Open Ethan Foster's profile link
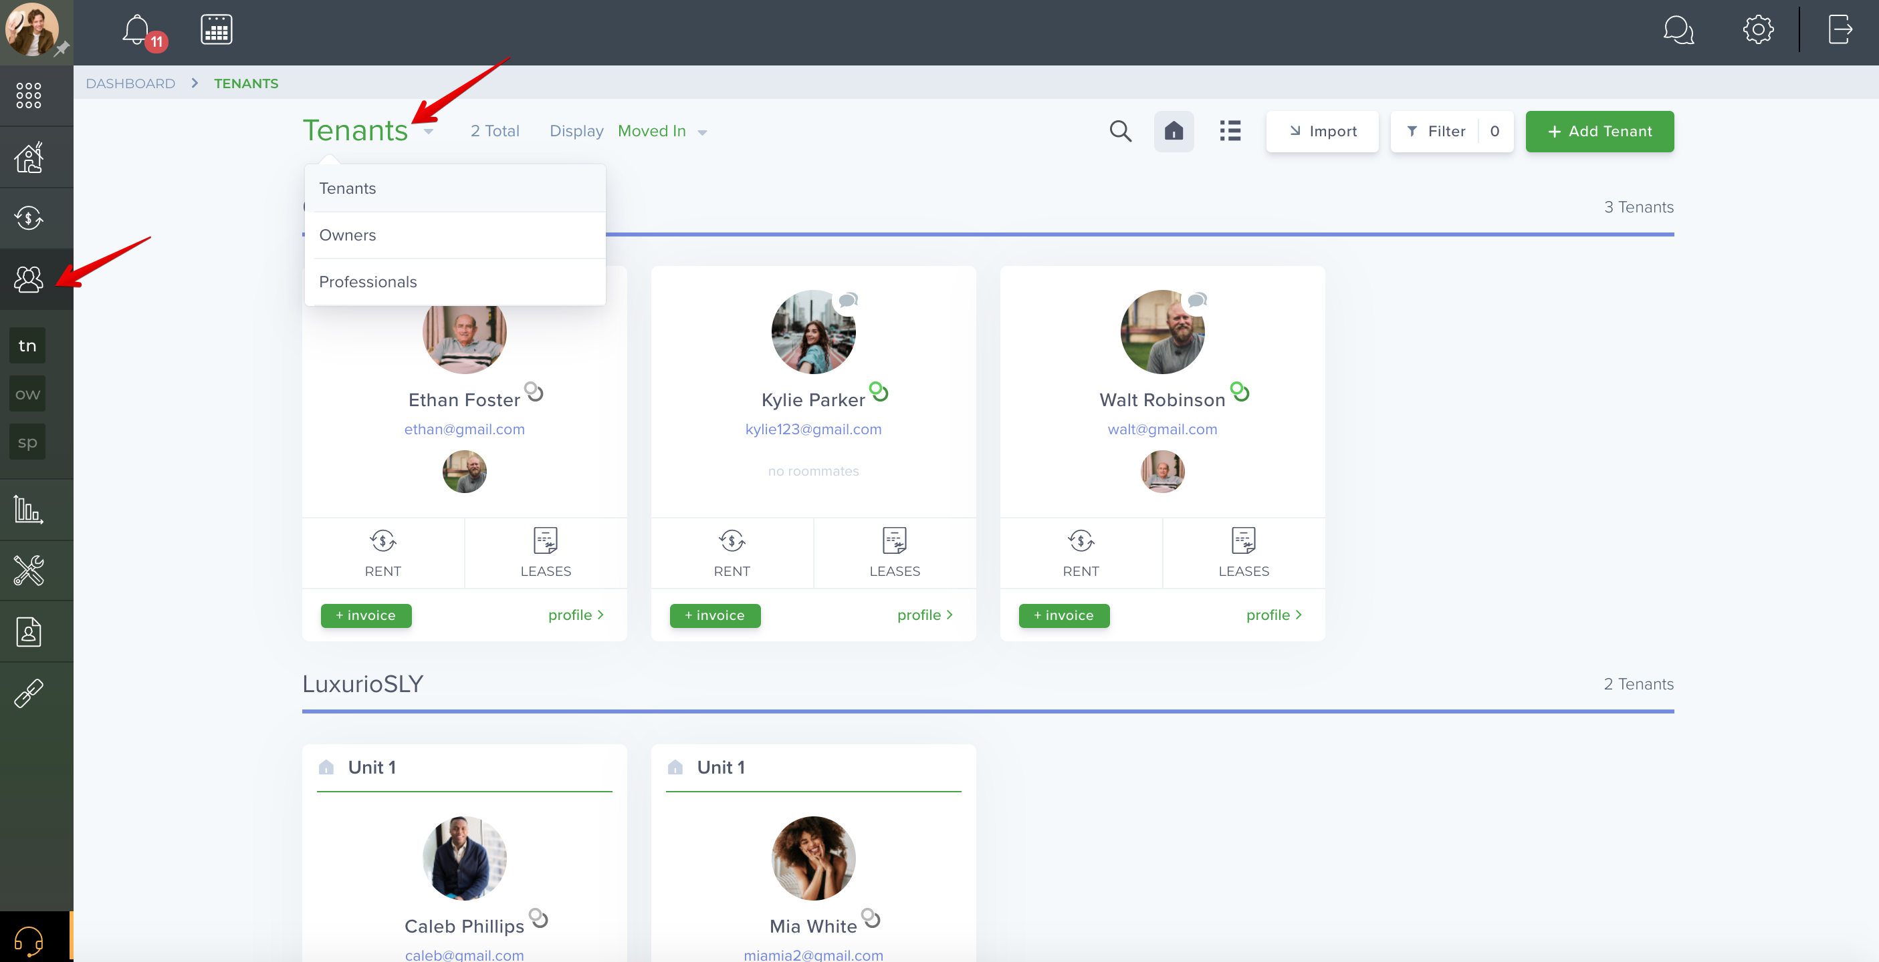1879x962 pixels. tap(576, 615)
